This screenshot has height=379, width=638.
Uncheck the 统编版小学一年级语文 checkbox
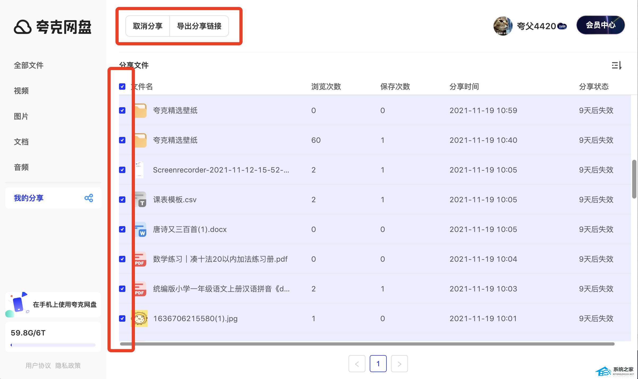[x=122, y=289]
